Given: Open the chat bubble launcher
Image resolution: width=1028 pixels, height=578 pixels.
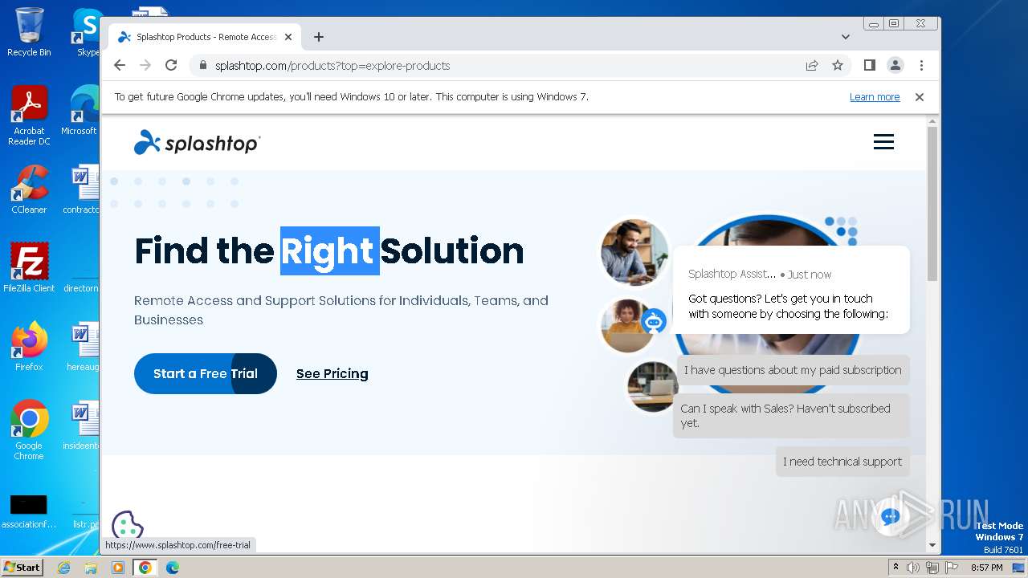Looking at the screenshot, I should click(x=890, y=517).
